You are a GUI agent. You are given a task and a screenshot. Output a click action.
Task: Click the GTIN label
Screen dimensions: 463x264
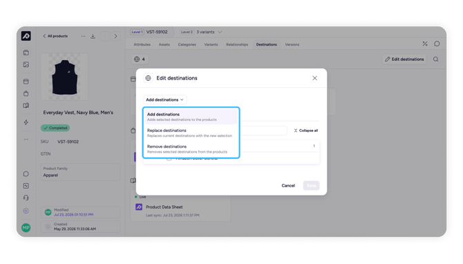pos(46,154)
